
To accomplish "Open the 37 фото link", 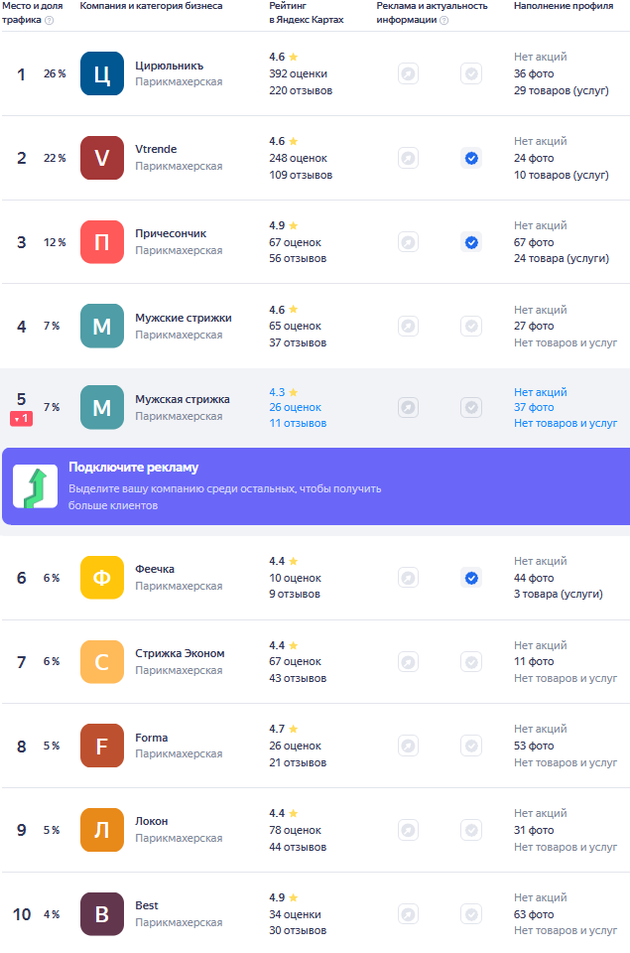I will coord(534,407).
